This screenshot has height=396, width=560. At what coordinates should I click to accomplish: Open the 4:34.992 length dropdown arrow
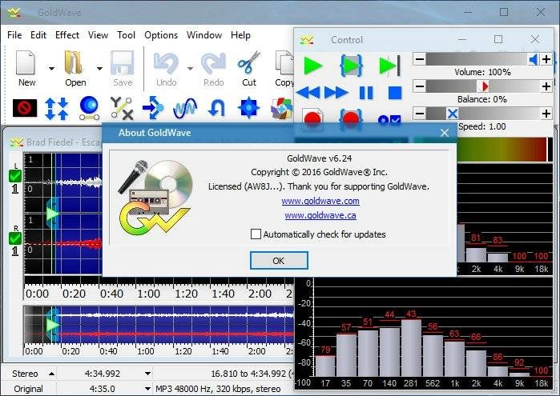(x=147, y=374)
